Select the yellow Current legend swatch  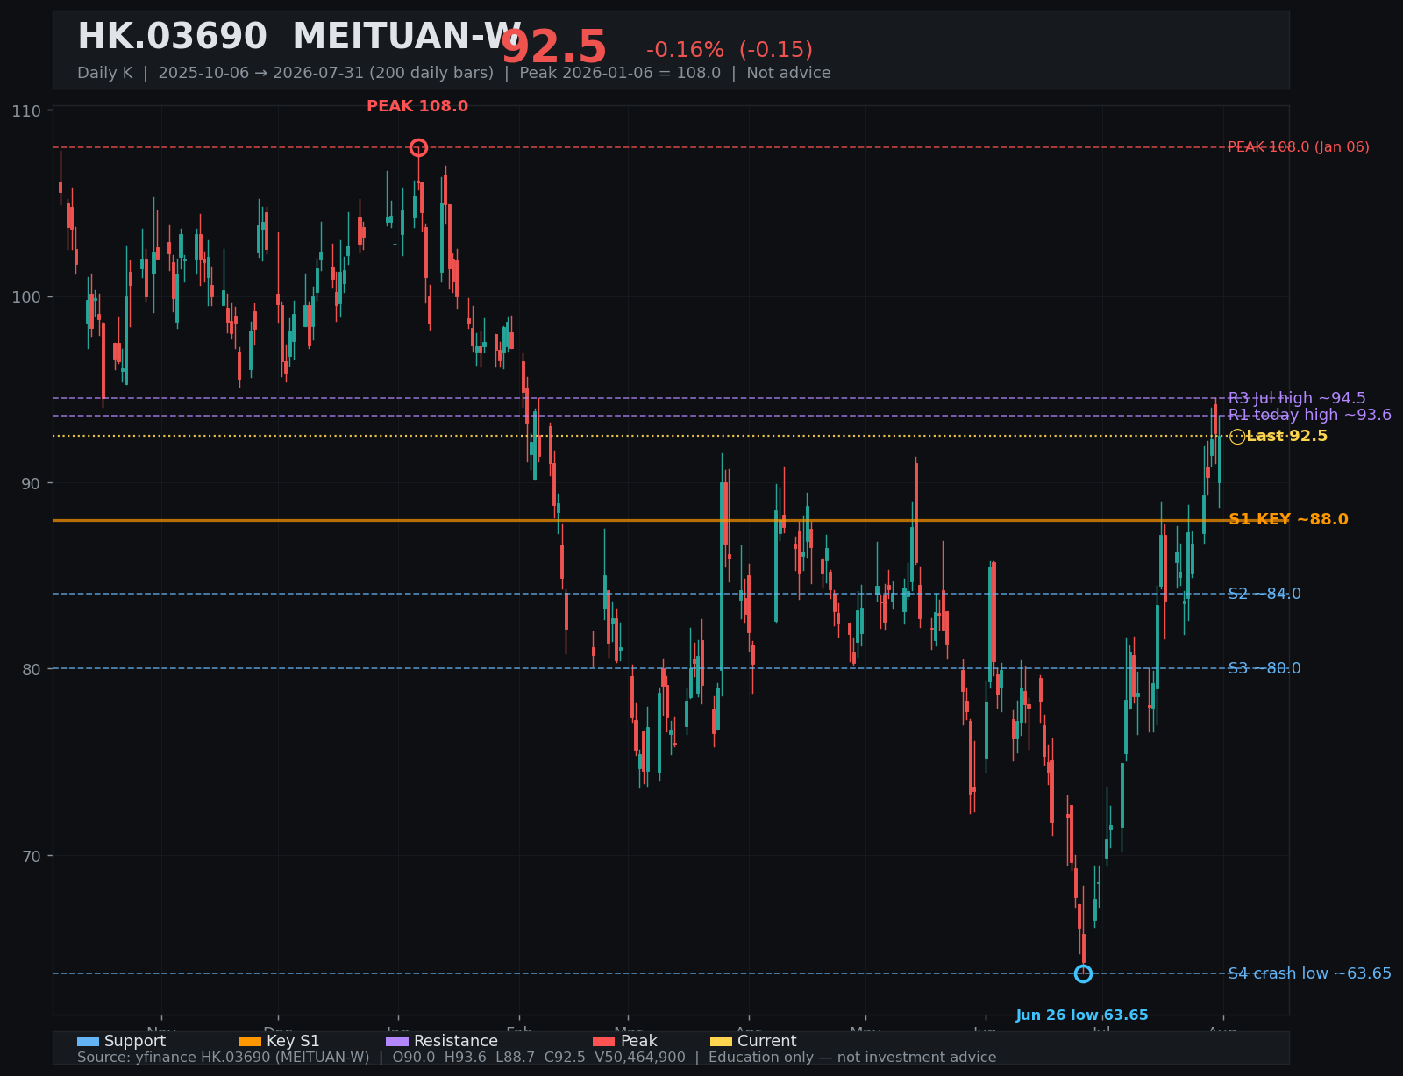(x=721, y=1041)
